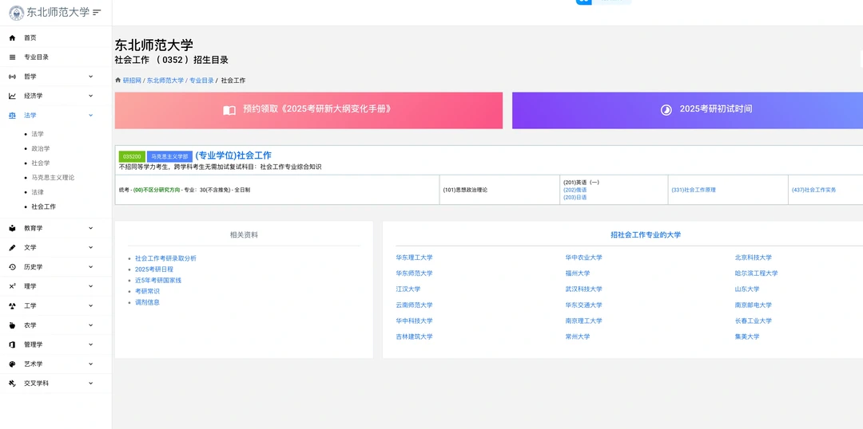The image size is (863, 429).
Task: Click the 东北师范大学 logo emblem
Action: (x=17, y=12)
